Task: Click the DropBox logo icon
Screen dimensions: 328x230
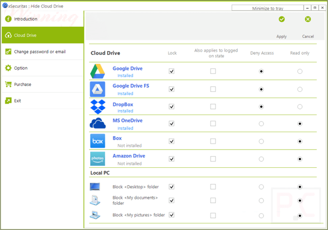Action: click(x=98, y=107)
